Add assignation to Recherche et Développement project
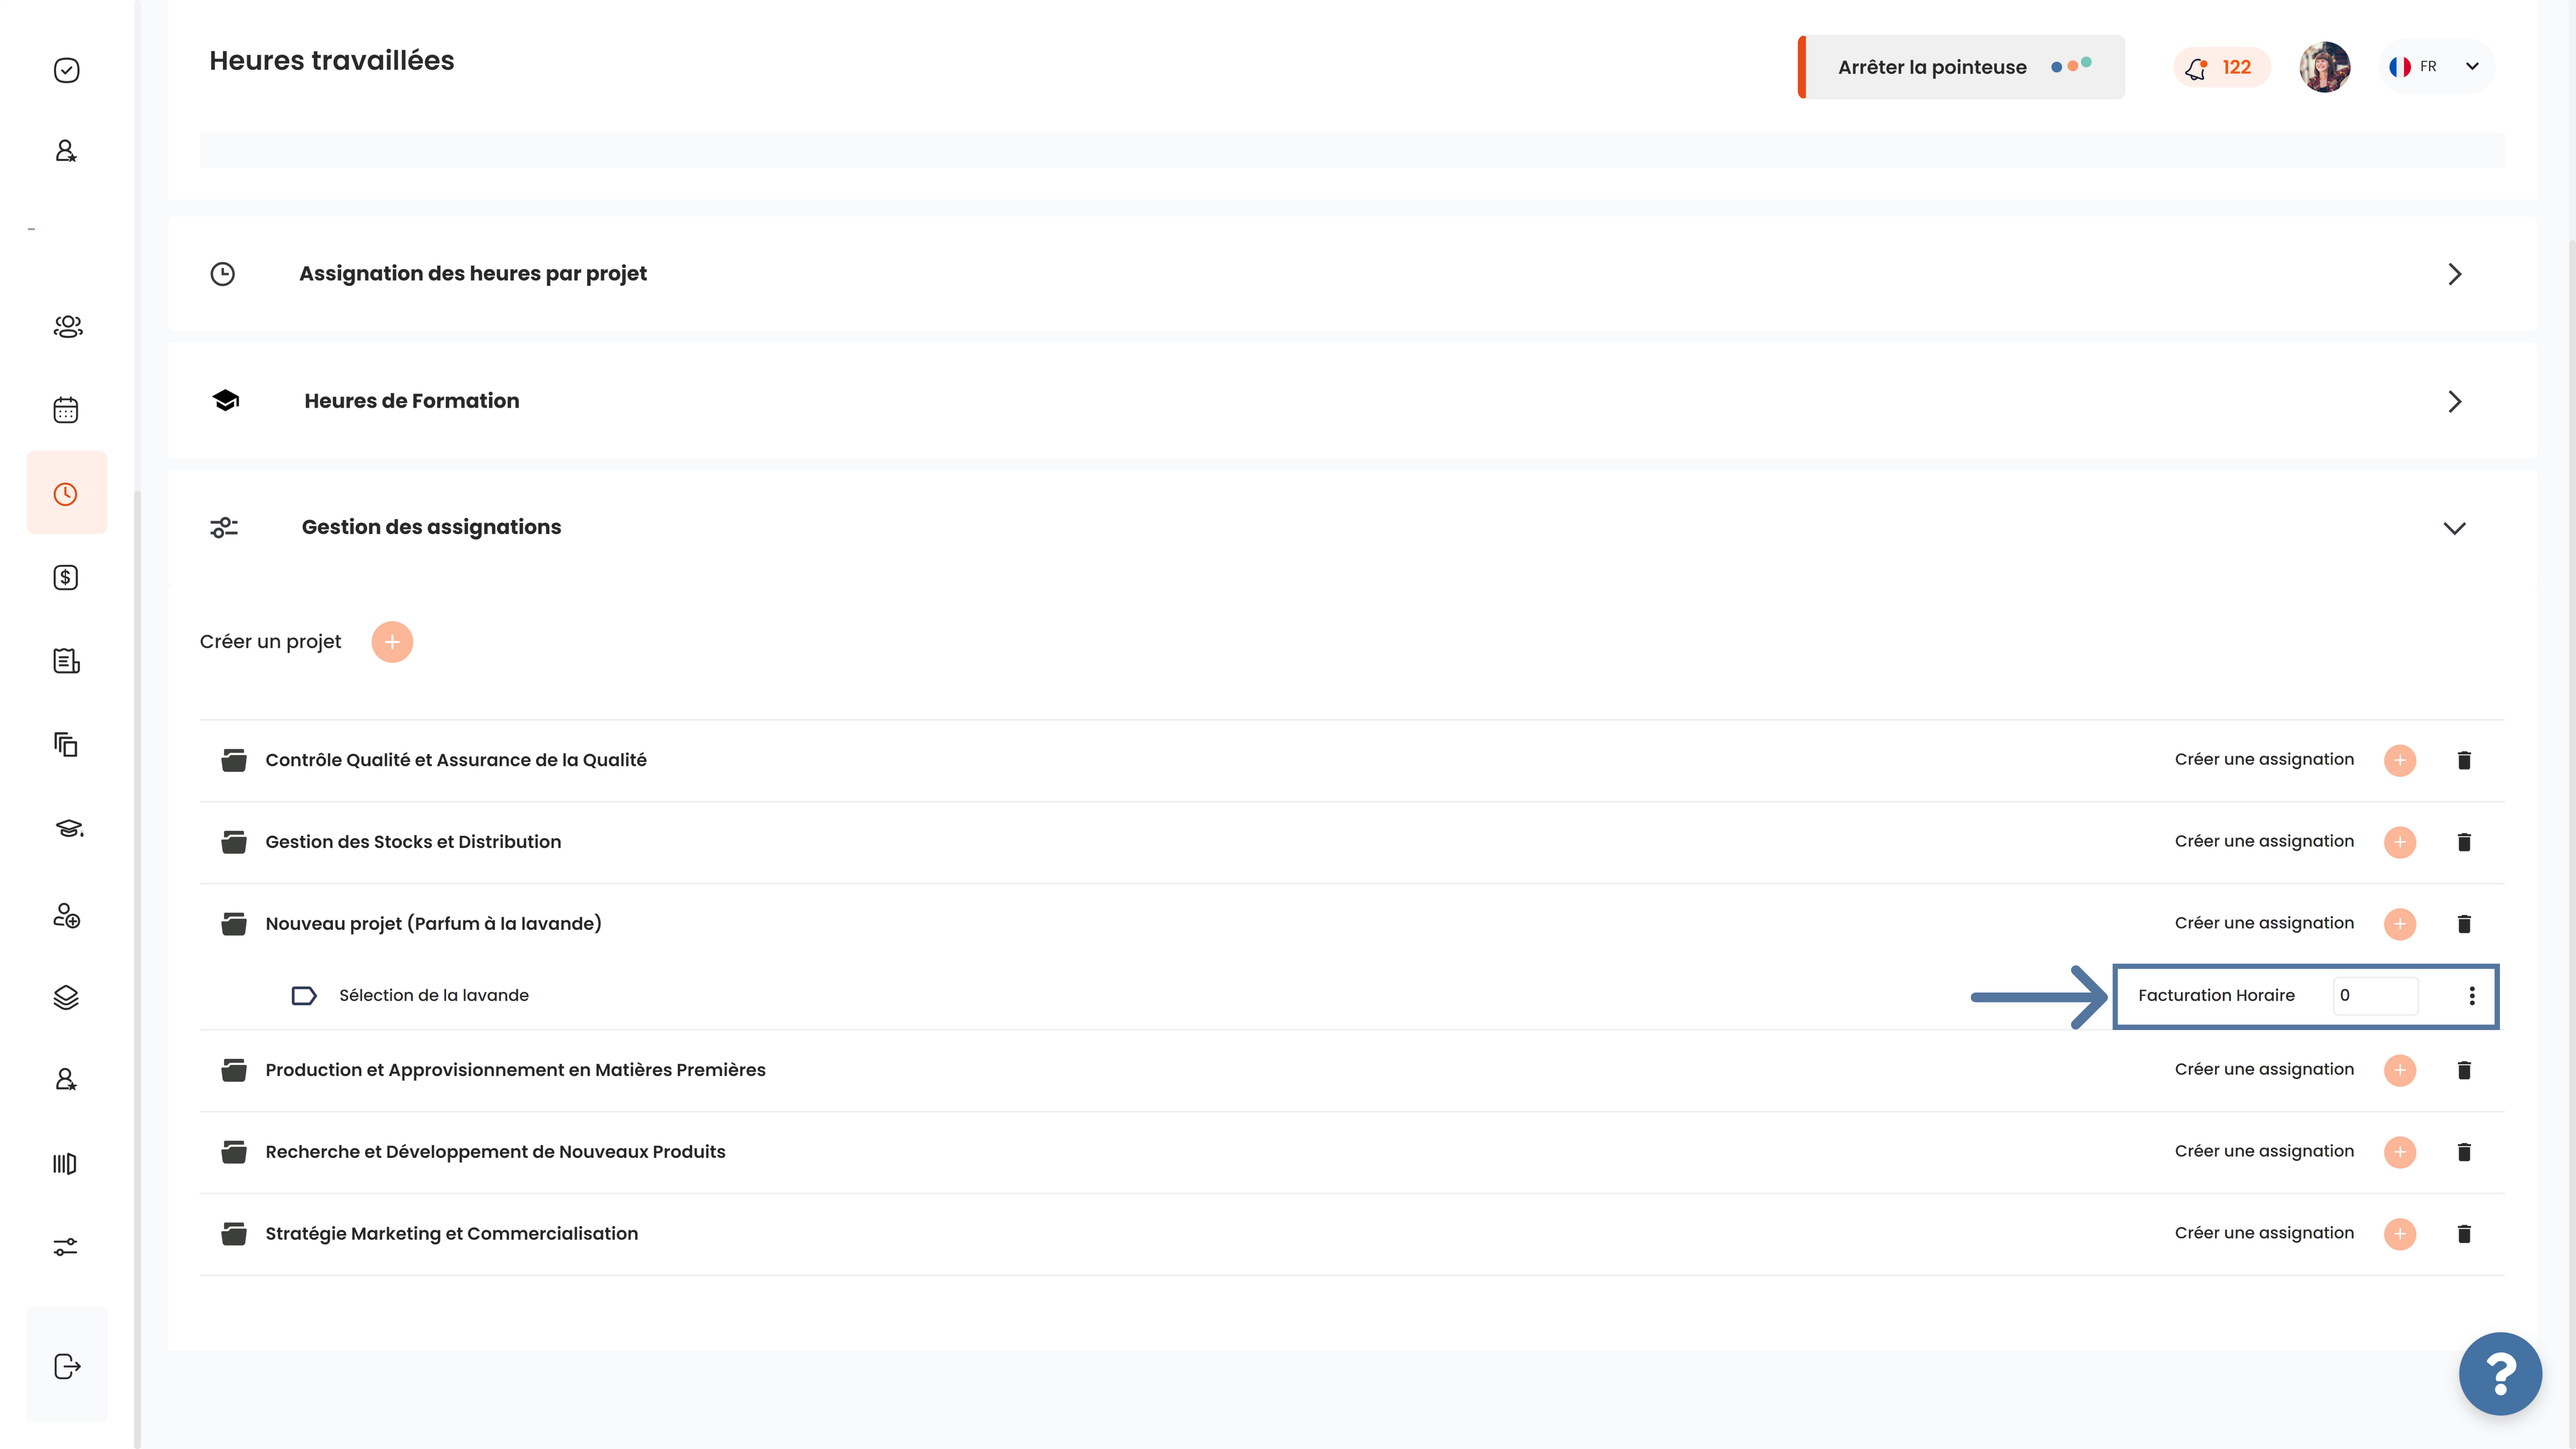 tap(2400, 1152)
